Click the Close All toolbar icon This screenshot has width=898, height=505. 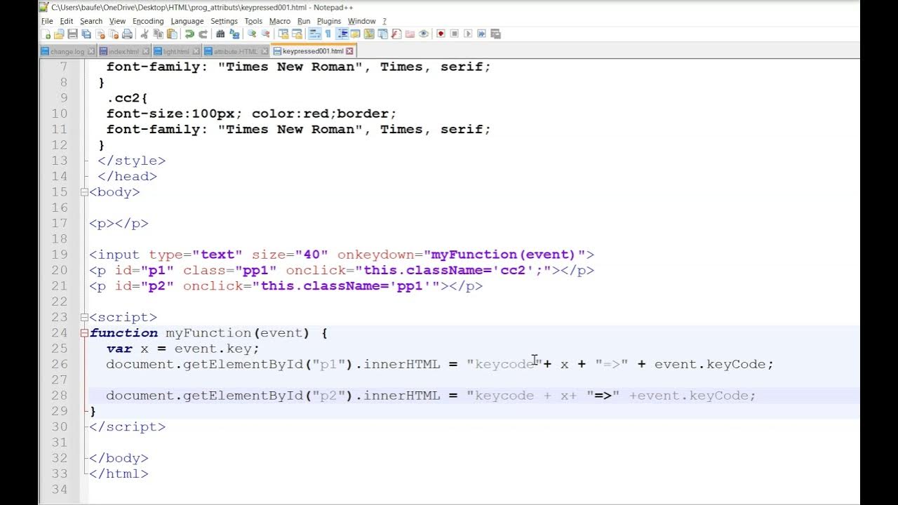click(x=113, y=34)
